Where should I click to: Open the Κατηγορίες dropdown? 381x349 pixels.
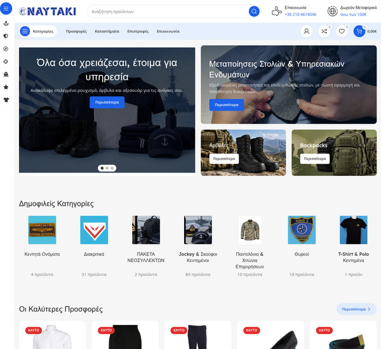[38, 31]
